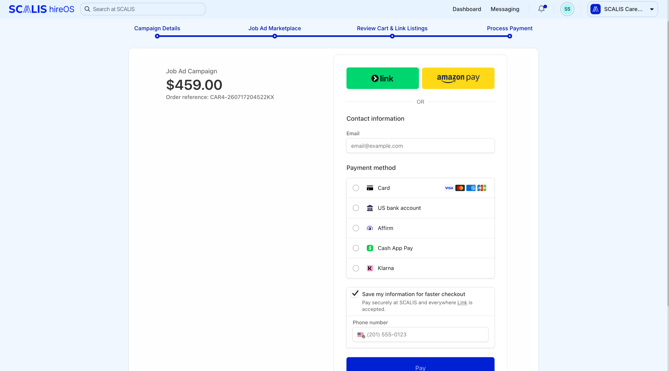Go to the Job Ad Marketplace step
669x371 pixels.
pyautogui.click(x=275, y=28)
